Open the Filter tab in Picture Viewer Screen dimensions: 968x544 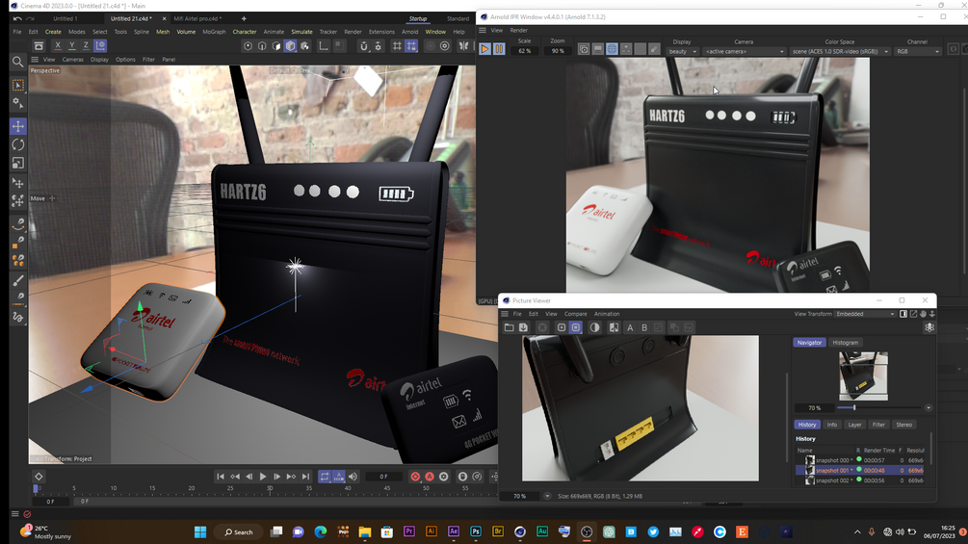click(878, 425)
